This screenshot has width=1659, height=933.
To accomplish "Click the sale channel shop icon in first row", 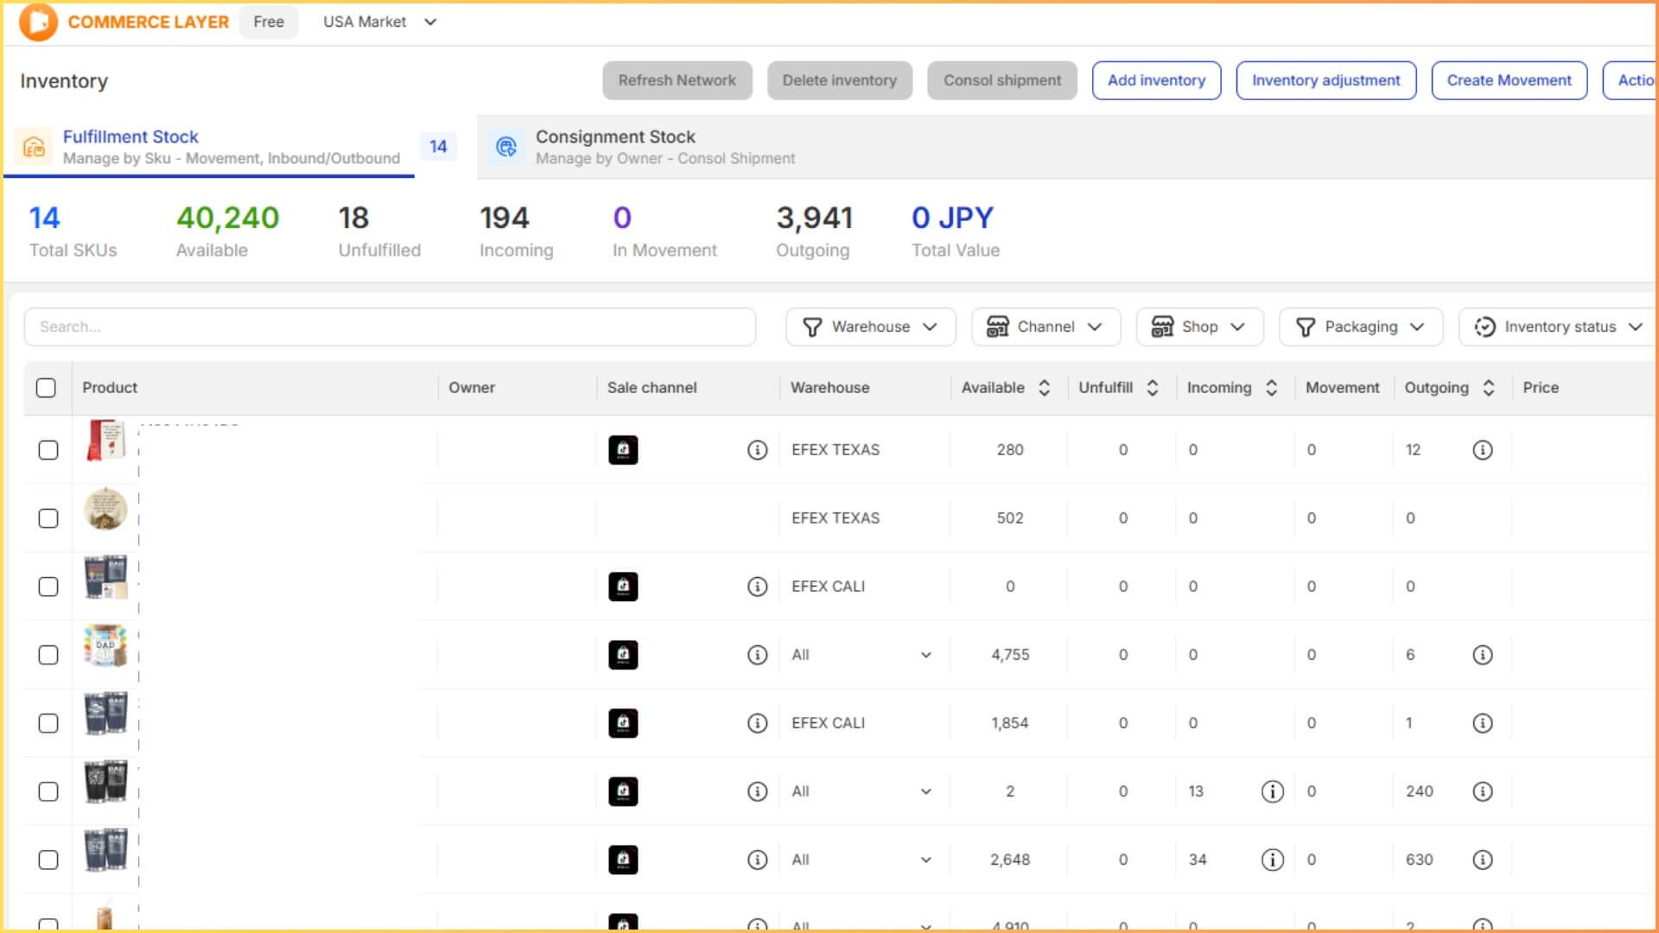I will click(623, 450).
